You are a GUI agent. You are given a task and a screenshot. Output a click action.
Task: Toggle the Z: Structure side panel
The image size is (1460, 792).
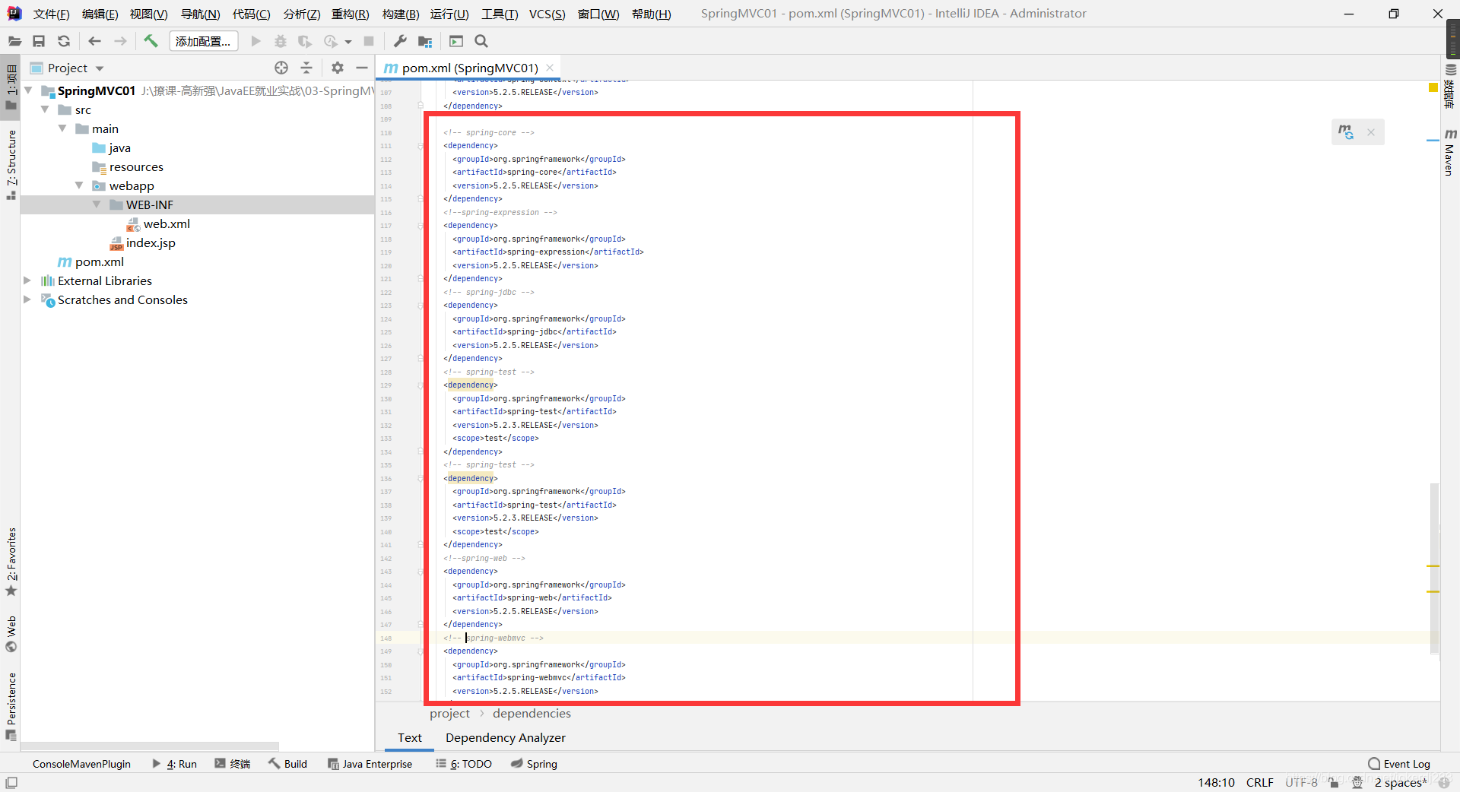pos(11,165)
